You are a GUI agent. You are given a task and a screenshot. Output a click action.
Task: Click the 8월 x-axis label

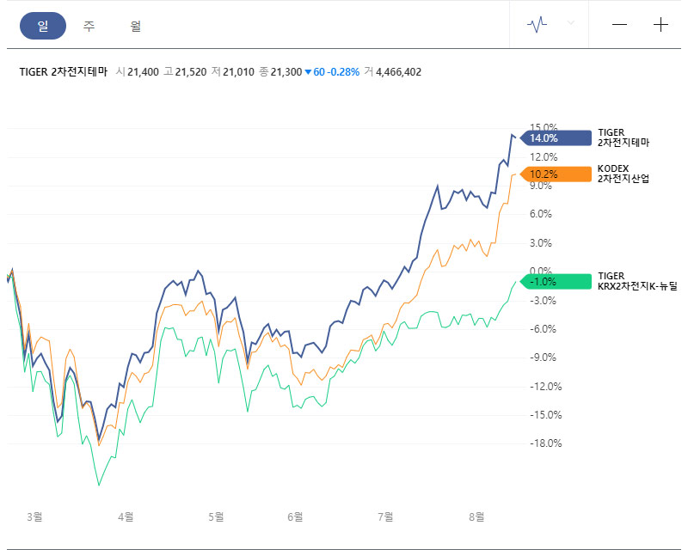coord(476,517)
